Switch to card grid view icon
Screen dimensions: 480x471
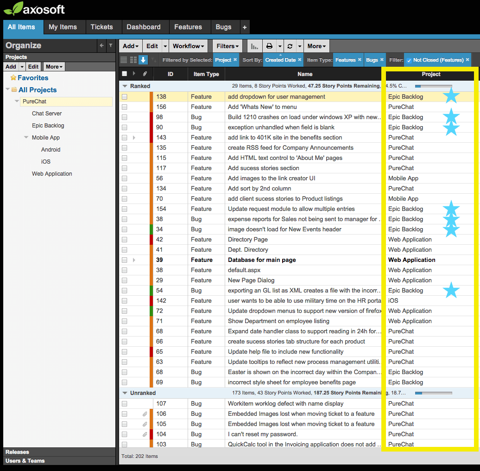133,60
